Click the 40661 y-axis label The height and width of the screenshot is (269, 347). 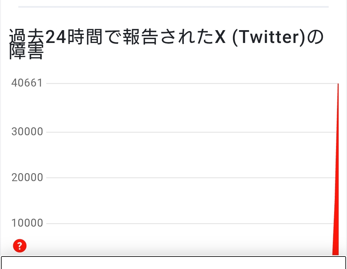click(x=27, y=83)
